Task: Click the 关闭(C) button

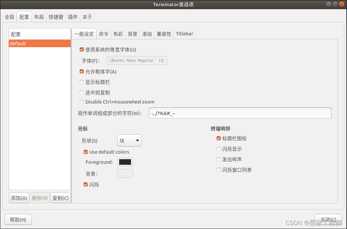Action: 328,219
